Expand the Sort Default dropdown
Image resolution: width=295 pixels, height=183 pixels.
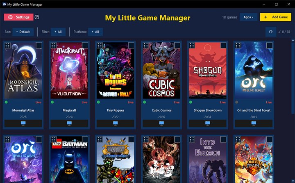tap(23, 32)
